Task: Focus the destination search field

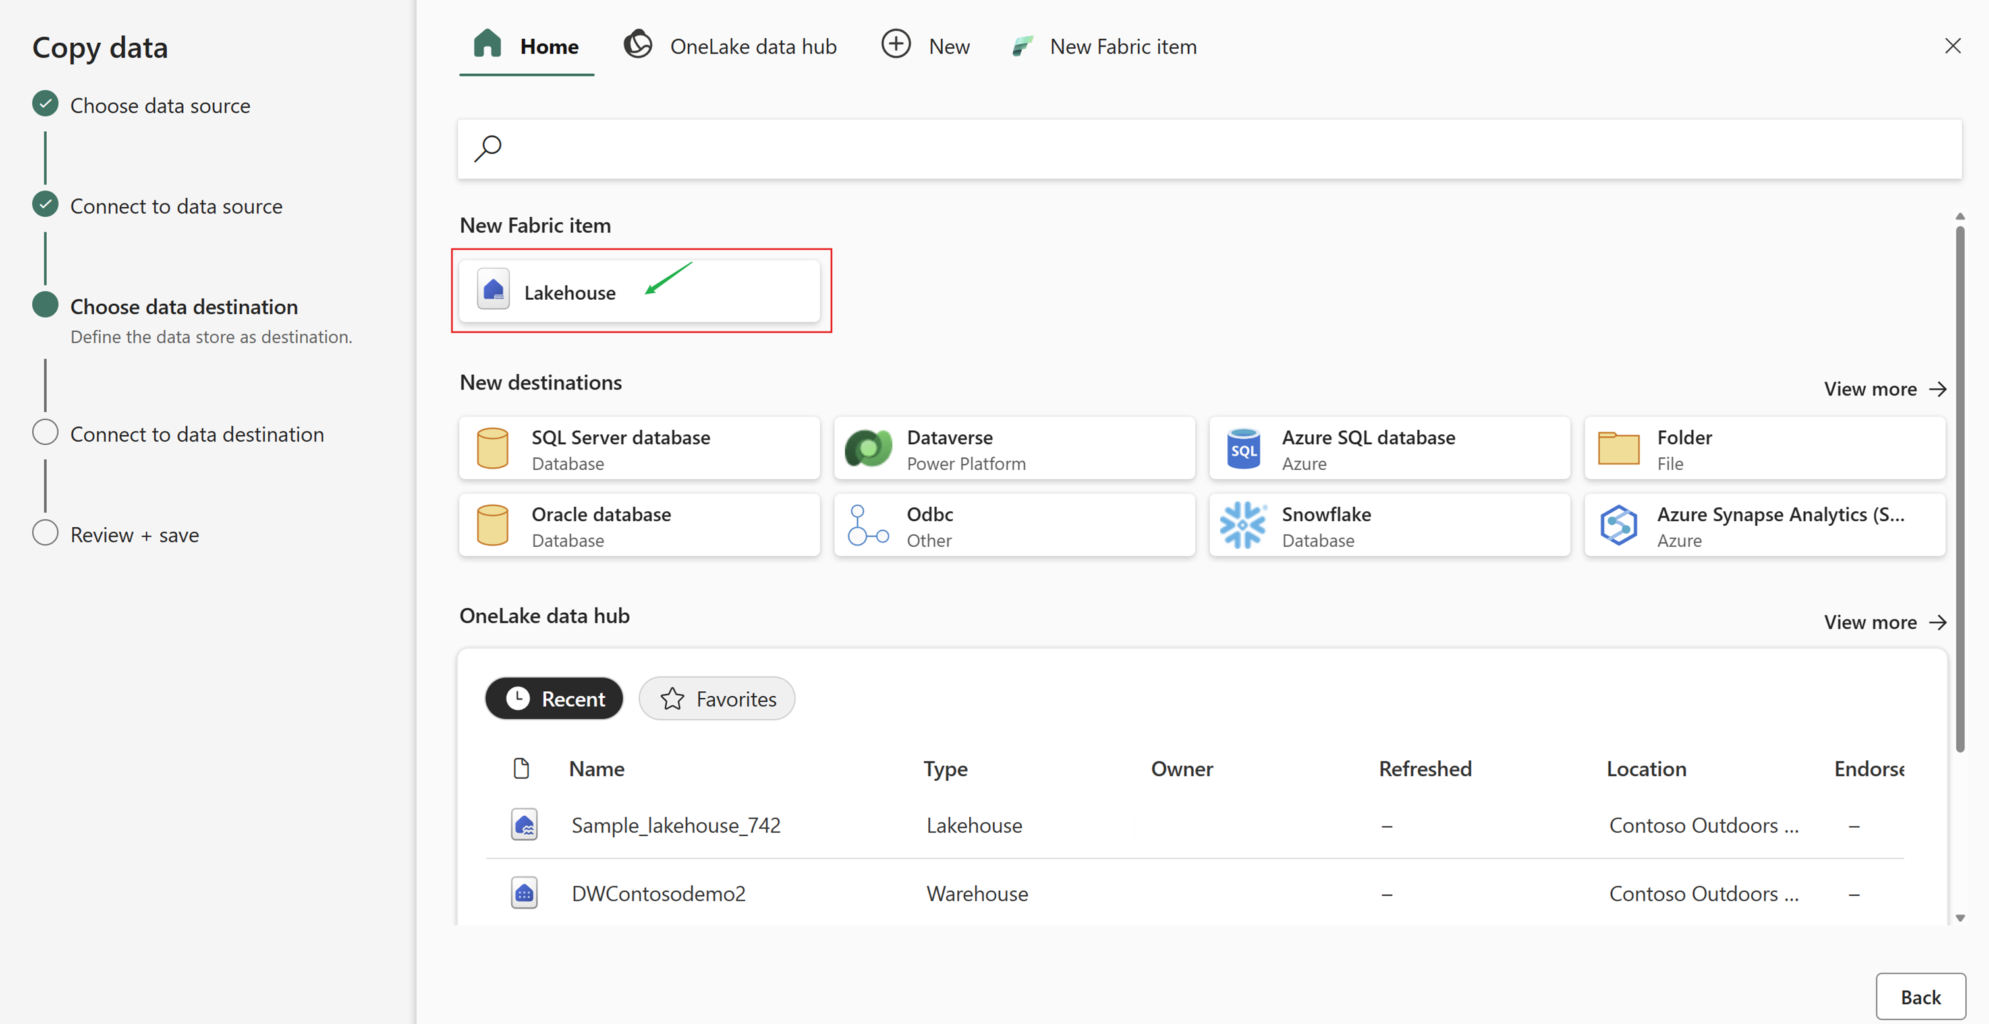Action: tap(1209, 148)
